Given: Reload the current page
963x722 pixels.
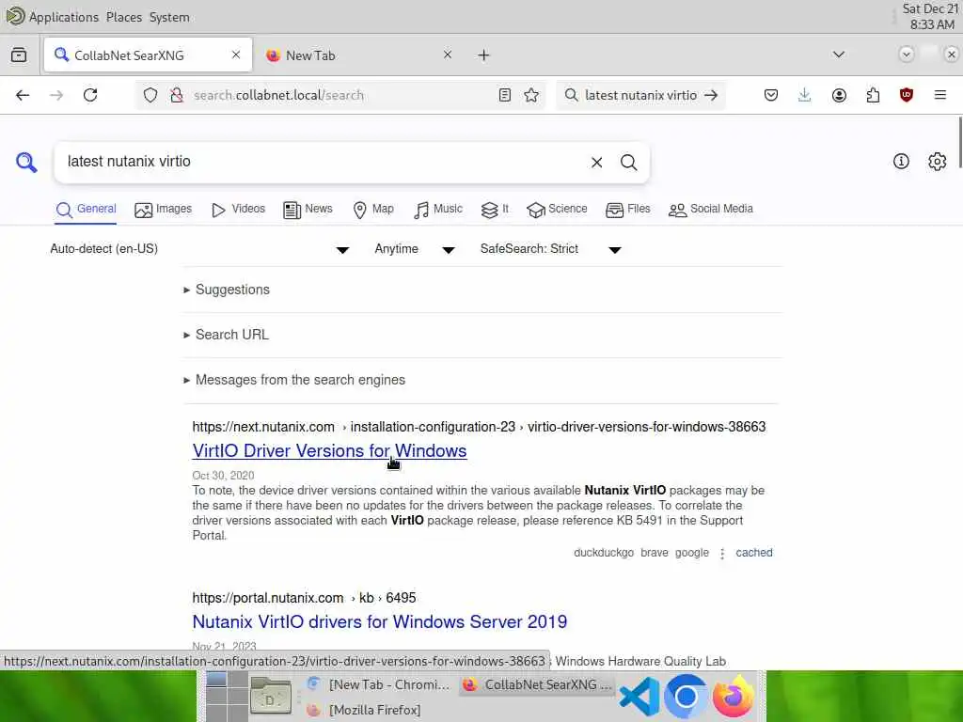Looking at the screenshot, I should click(90, 95).
